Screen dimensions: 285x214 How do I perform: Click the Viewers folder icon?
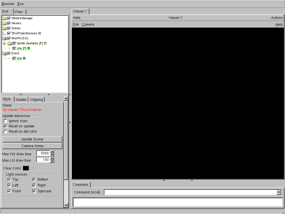4,23
